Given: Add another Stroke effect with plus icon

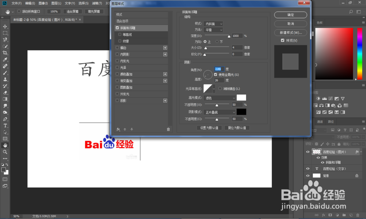Looking at the screenshot, I should coord(165,48).
